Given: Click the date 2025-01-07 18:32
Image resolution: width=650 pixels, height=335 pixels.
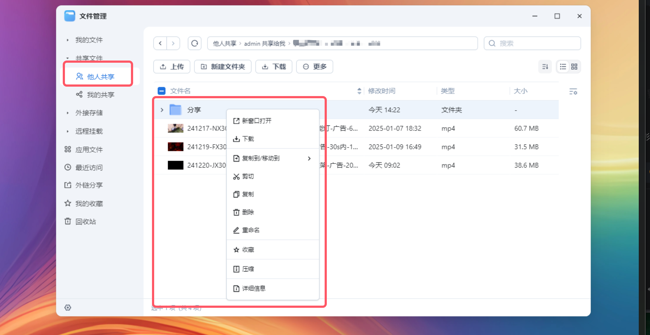Looking at the screenshot, I should [395, 128].
